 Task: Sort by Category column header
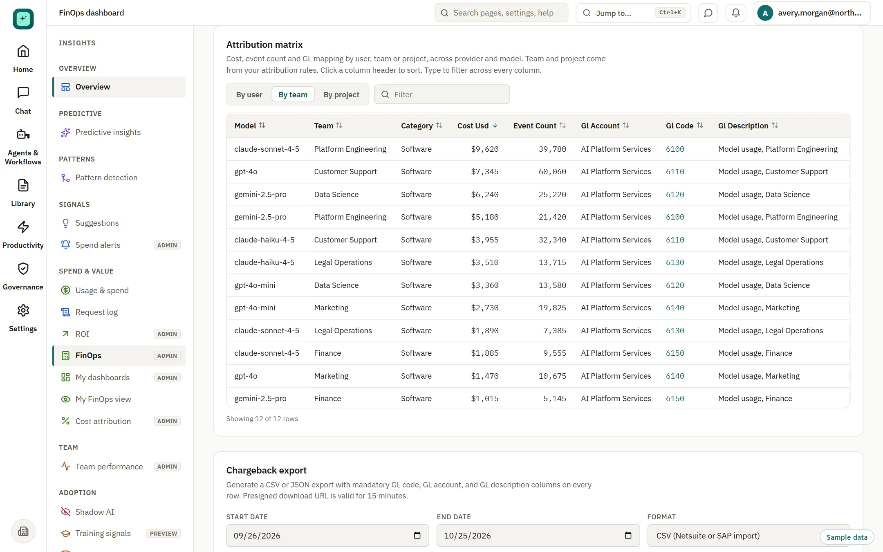click(x=421, y=126)
